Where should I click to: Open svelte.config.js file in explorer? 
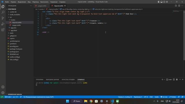(x=15, y=57)
